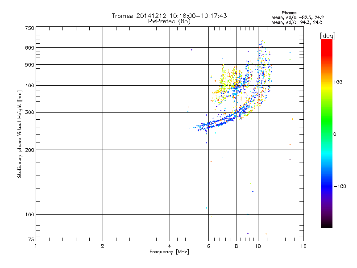The height and width of the screenshot is (268, 357).
Task: Click the x-axis '1' tick label
Action: point(36,246)
